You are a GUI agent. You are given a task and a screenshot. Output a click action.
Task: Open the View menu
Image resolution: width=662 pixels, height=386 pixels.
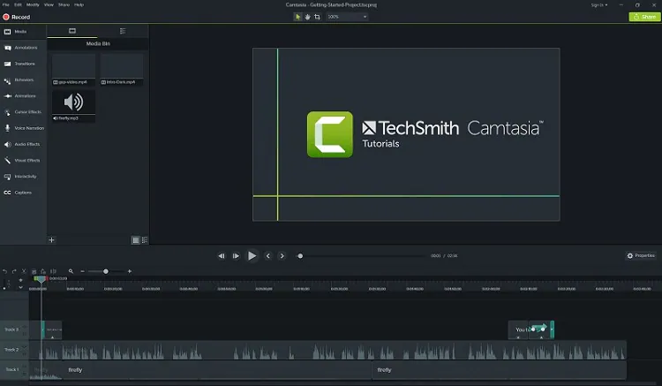tap(49, 5)
